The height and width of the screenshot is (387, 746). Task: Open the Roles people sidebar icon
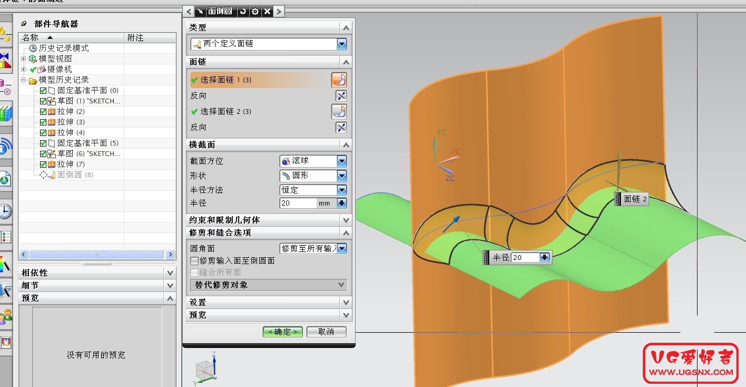(x=5, y=316)
